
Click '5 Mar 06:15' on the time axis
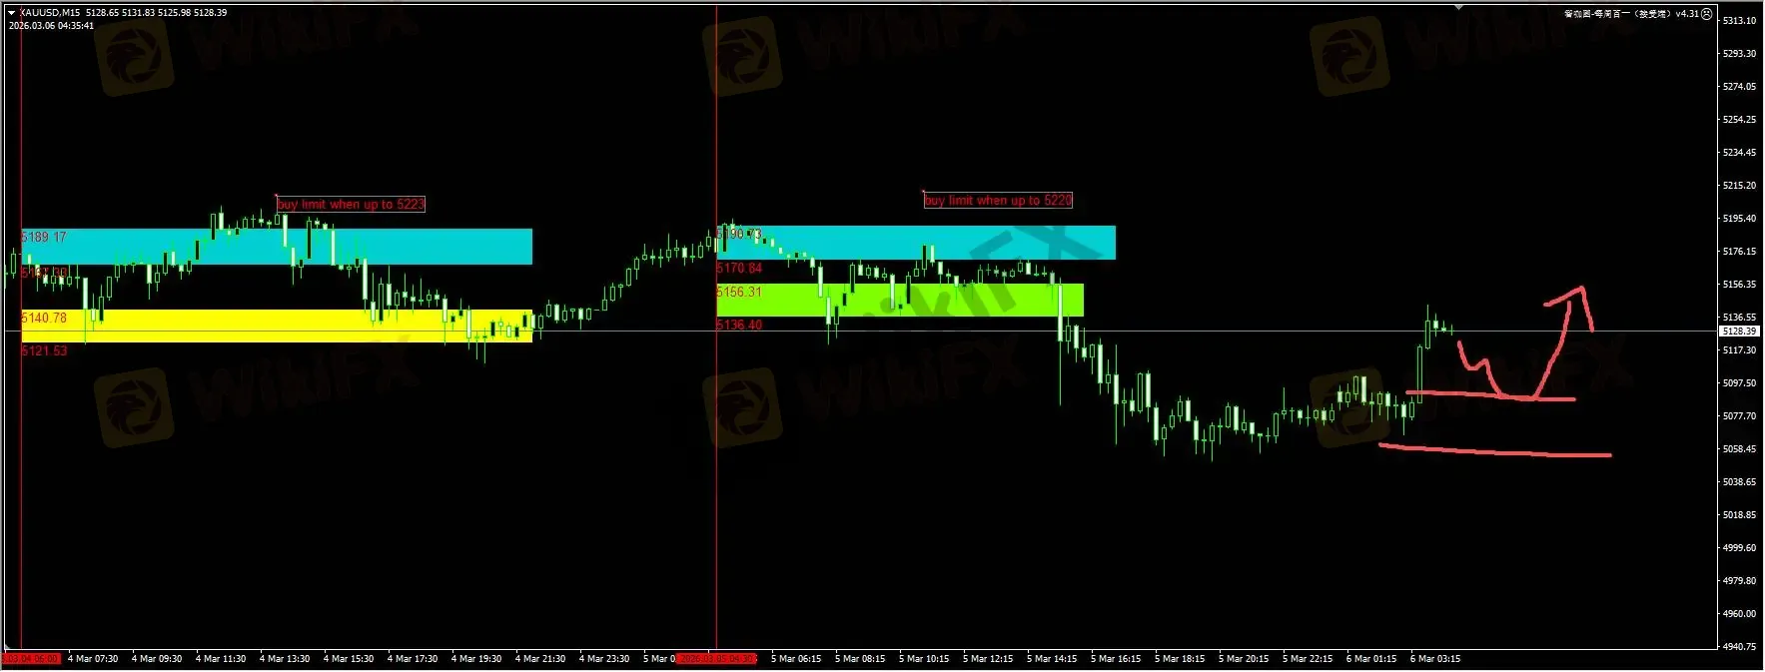point(796,659)
